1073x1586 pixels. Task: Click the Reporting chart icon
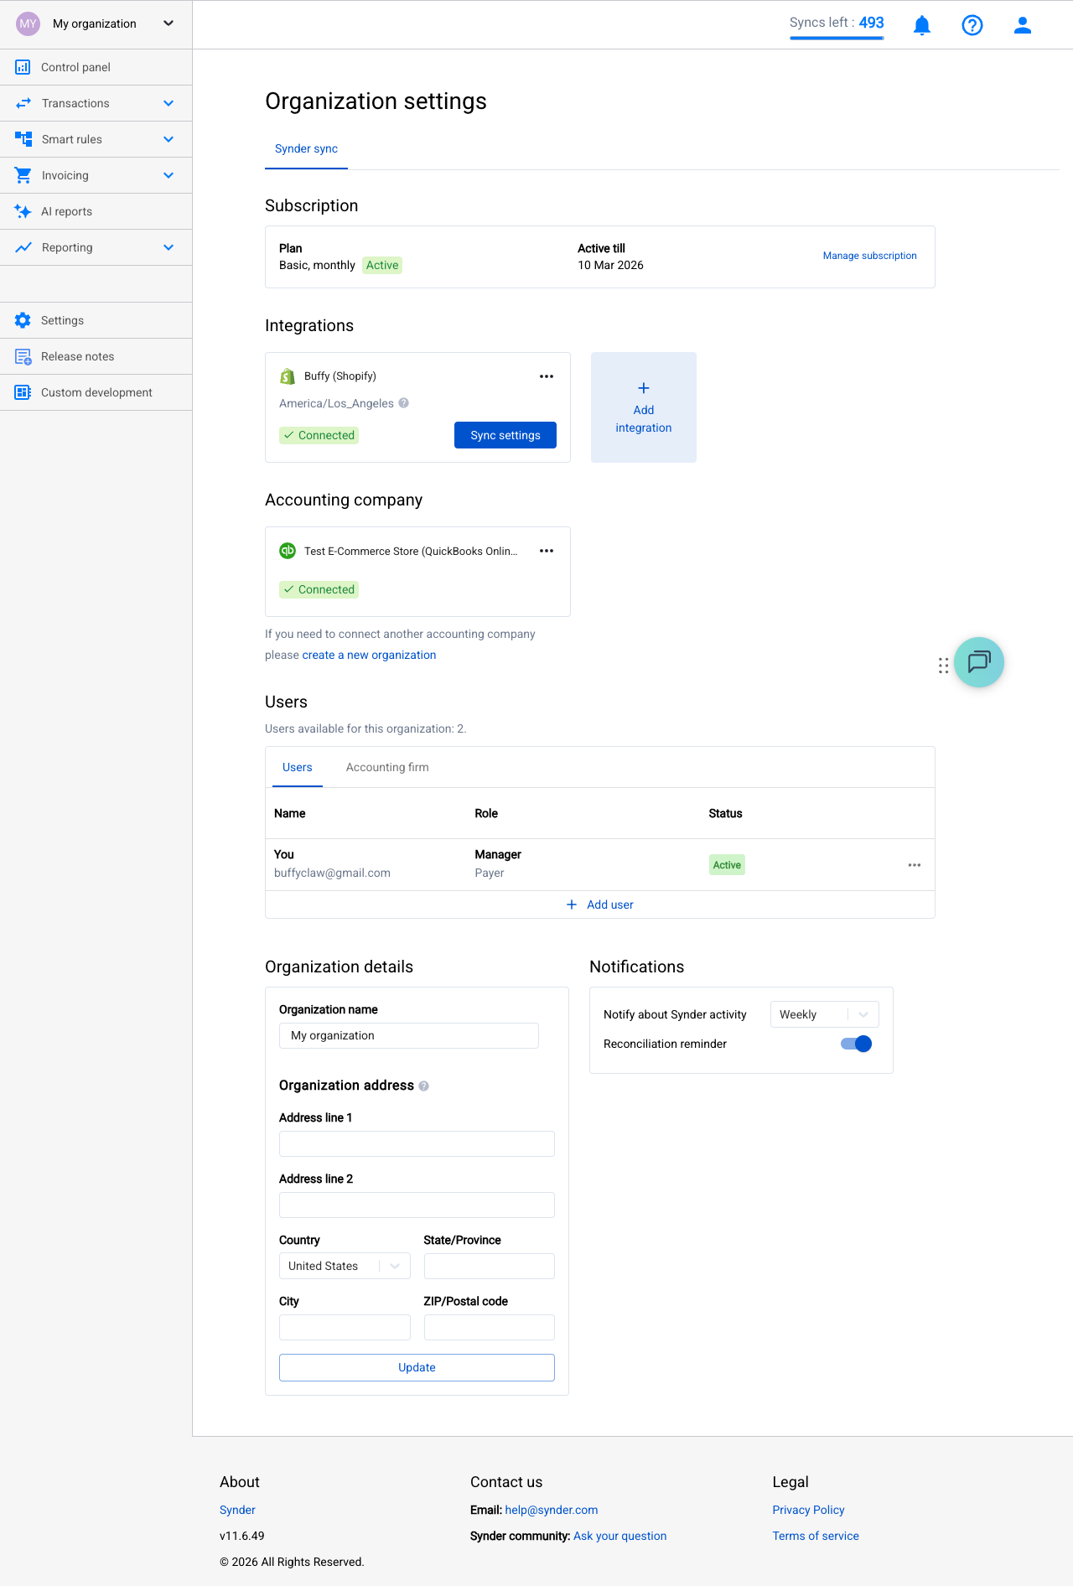click(x=23, y=247)
